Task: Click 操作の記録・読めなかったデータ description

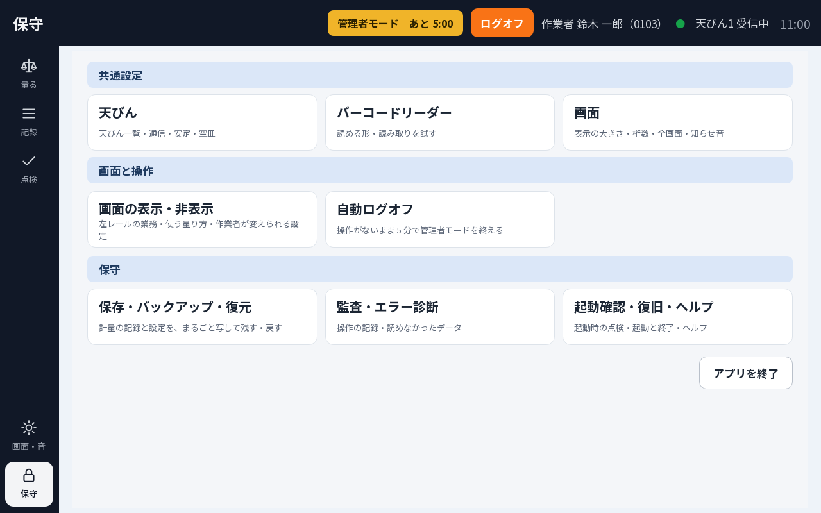Action: point(399,328)
